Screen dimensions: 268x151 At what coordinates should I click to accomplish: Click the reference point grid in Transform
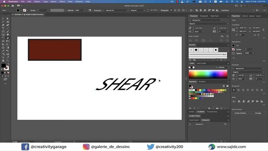(x=233, y=30)
